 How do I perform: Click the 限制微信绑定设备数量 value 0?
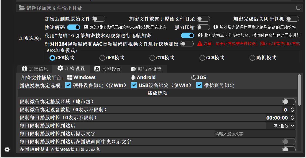pos(285,110)
